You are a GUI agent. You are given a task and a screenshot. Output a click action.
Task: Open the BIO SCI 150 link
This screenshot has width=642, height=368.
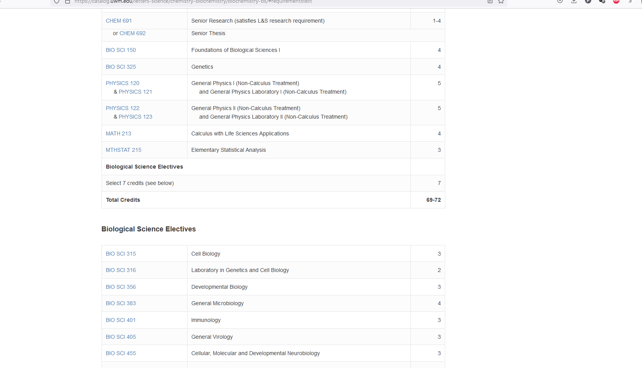121,50
